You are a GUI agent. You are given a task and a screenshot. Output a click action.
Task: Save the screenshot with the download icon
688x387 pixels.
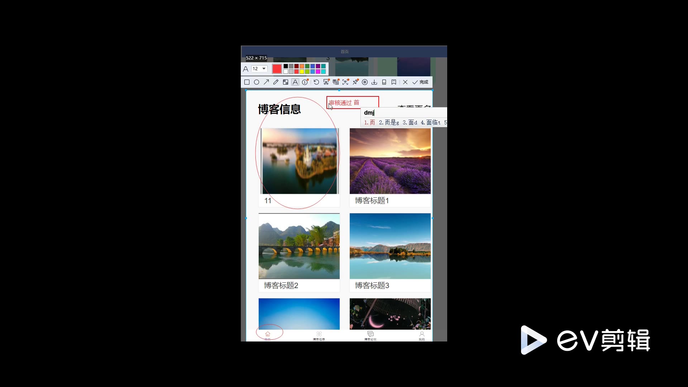[374, 82]
